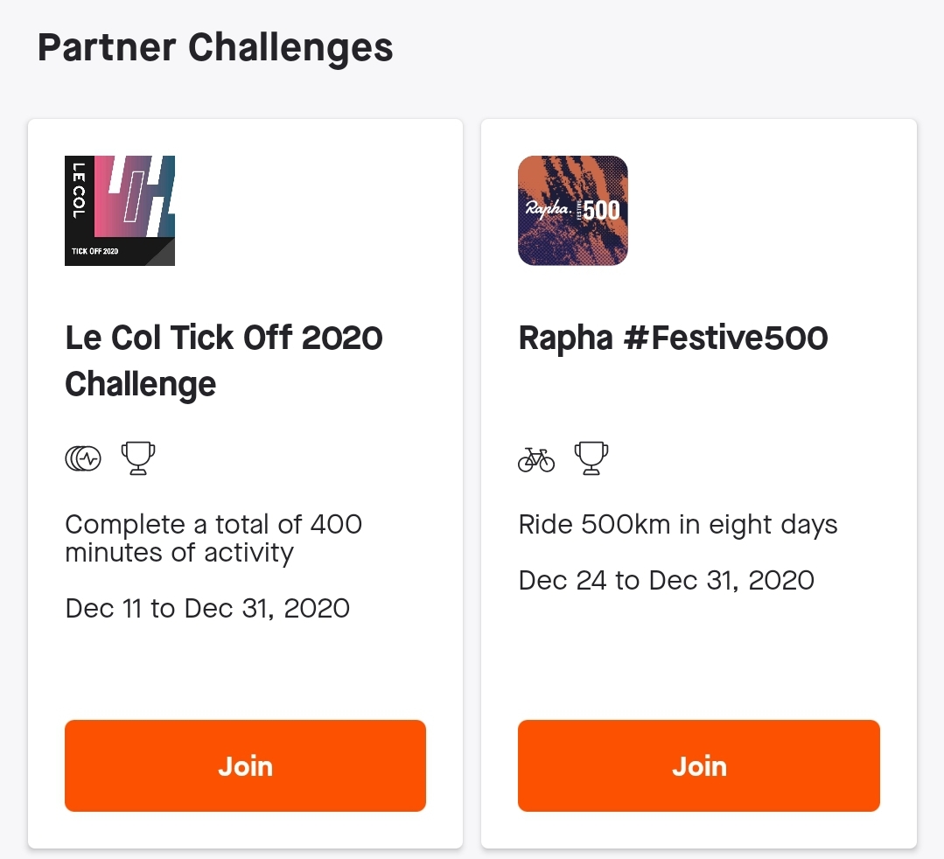This screenshot has height=859, width=944.
Task: Click the large 500 numeral in Rapha badge
Action: pos(602,210)
